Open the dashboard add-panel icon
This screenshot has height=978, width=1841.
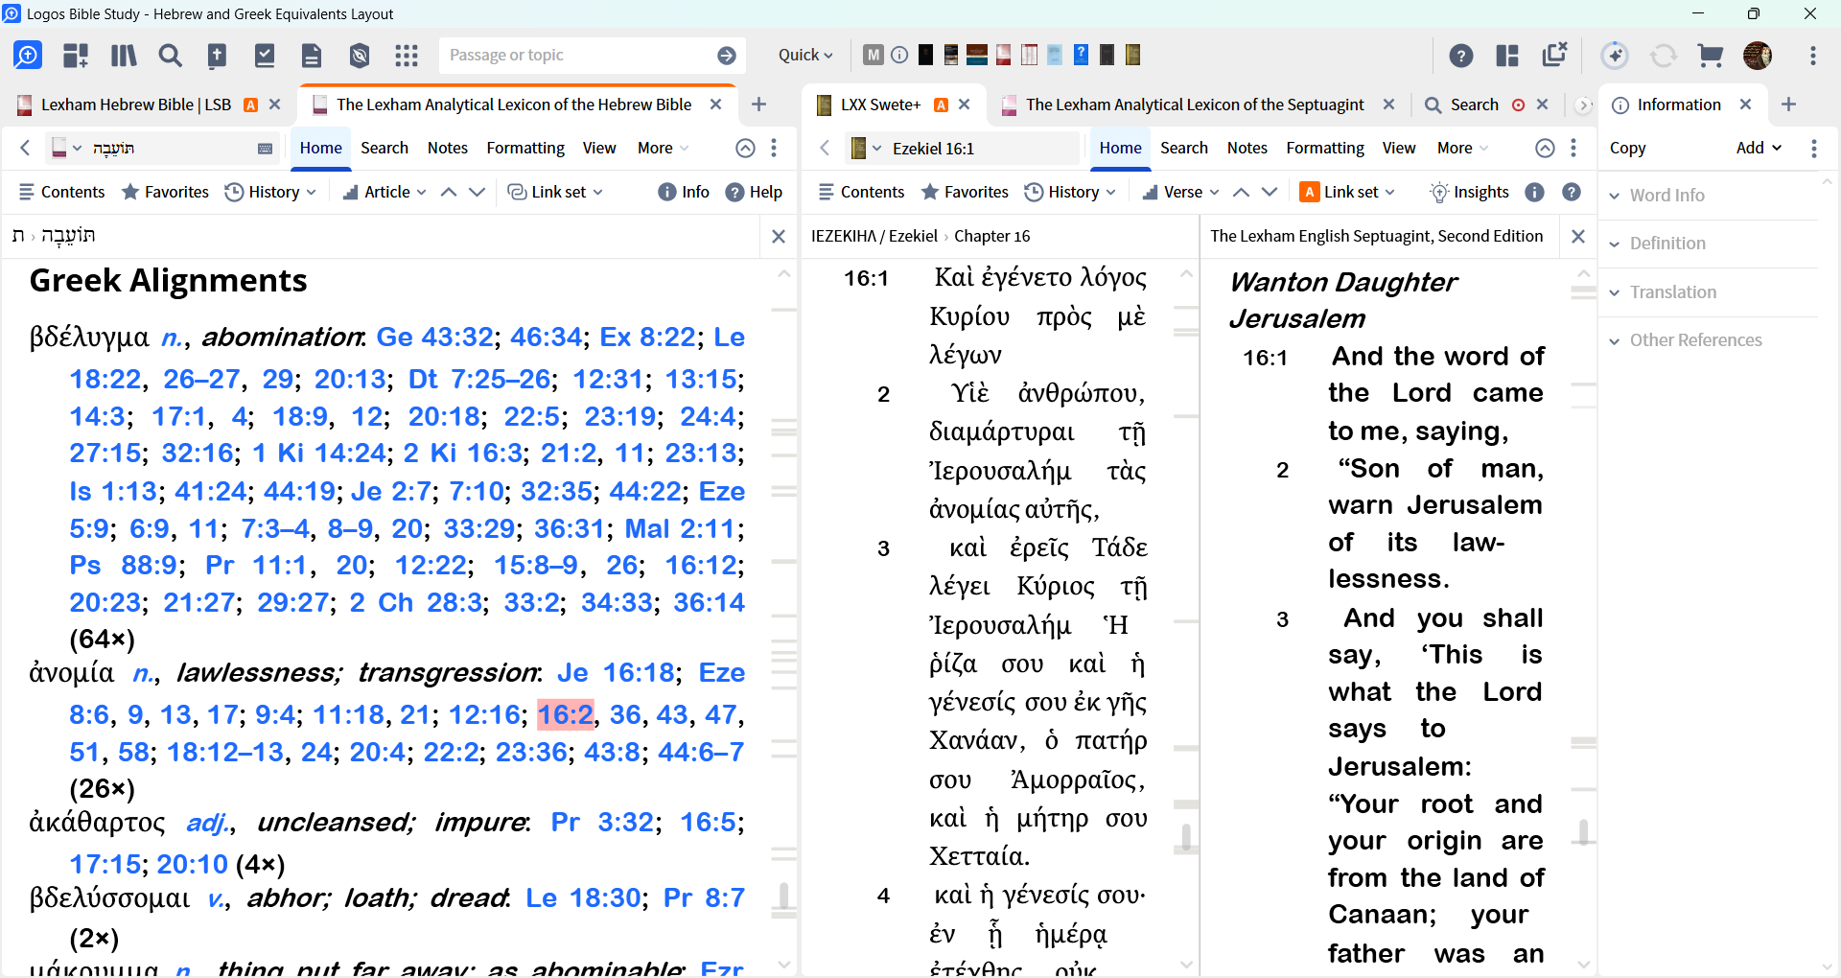[x=76, y=56]
